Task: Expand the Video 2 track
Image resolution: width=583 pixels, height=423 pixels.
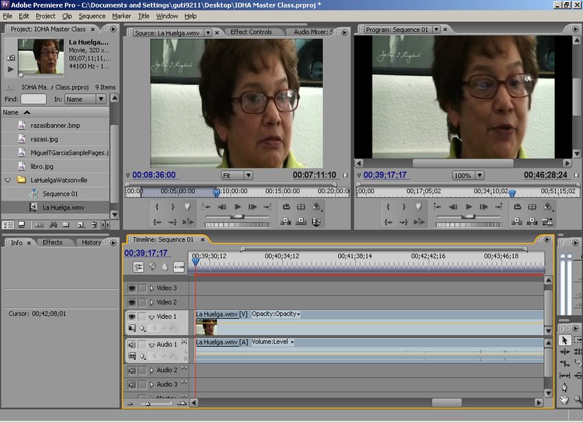Action: click(152, 302)
